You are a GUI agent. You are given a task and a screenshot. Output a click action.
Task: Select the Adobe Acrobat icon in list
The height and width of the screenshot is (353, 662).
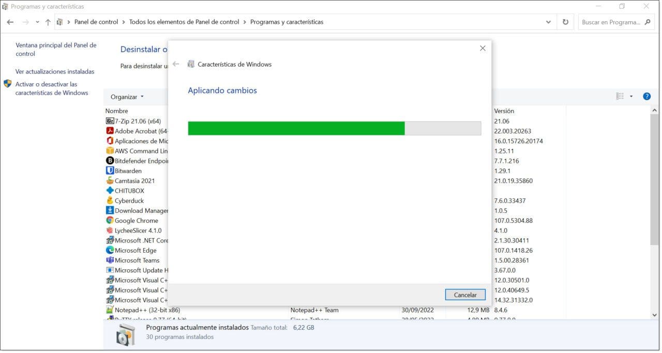click(110, 131)
